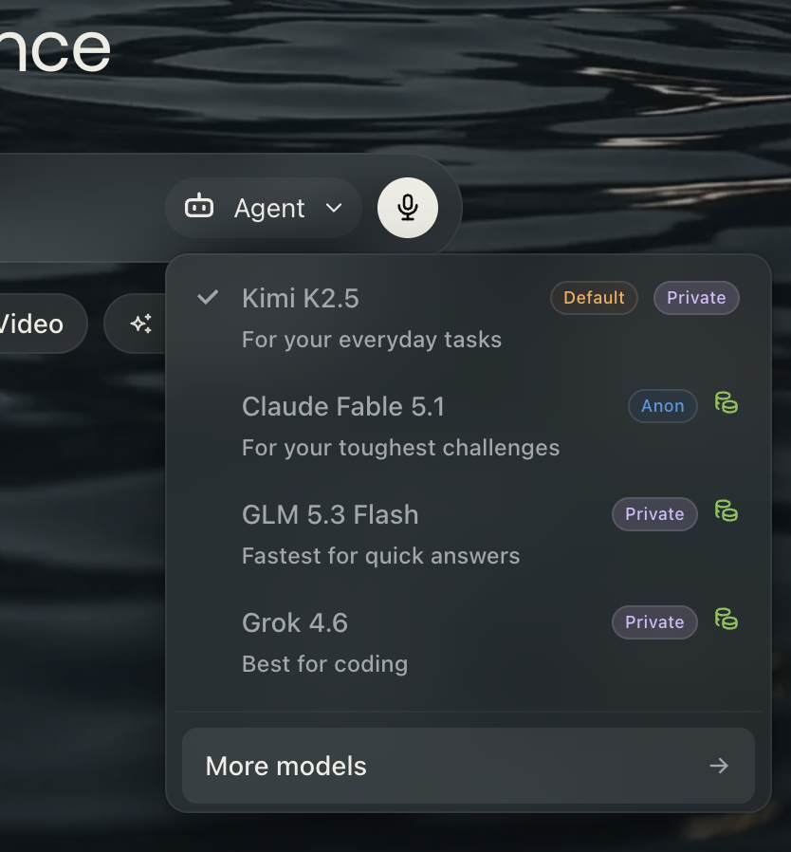Screen dimensions: 791x852
Task: Click the Private badge on Kimi K2.5
Action: [696, 298]
